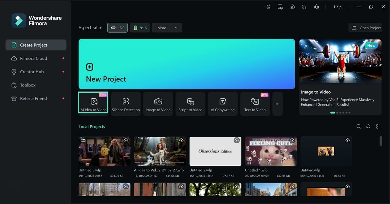Viewport: 390px width, 204px height.
Task: Go to Creator Hub in the sidebar
Action: (31, 71)
